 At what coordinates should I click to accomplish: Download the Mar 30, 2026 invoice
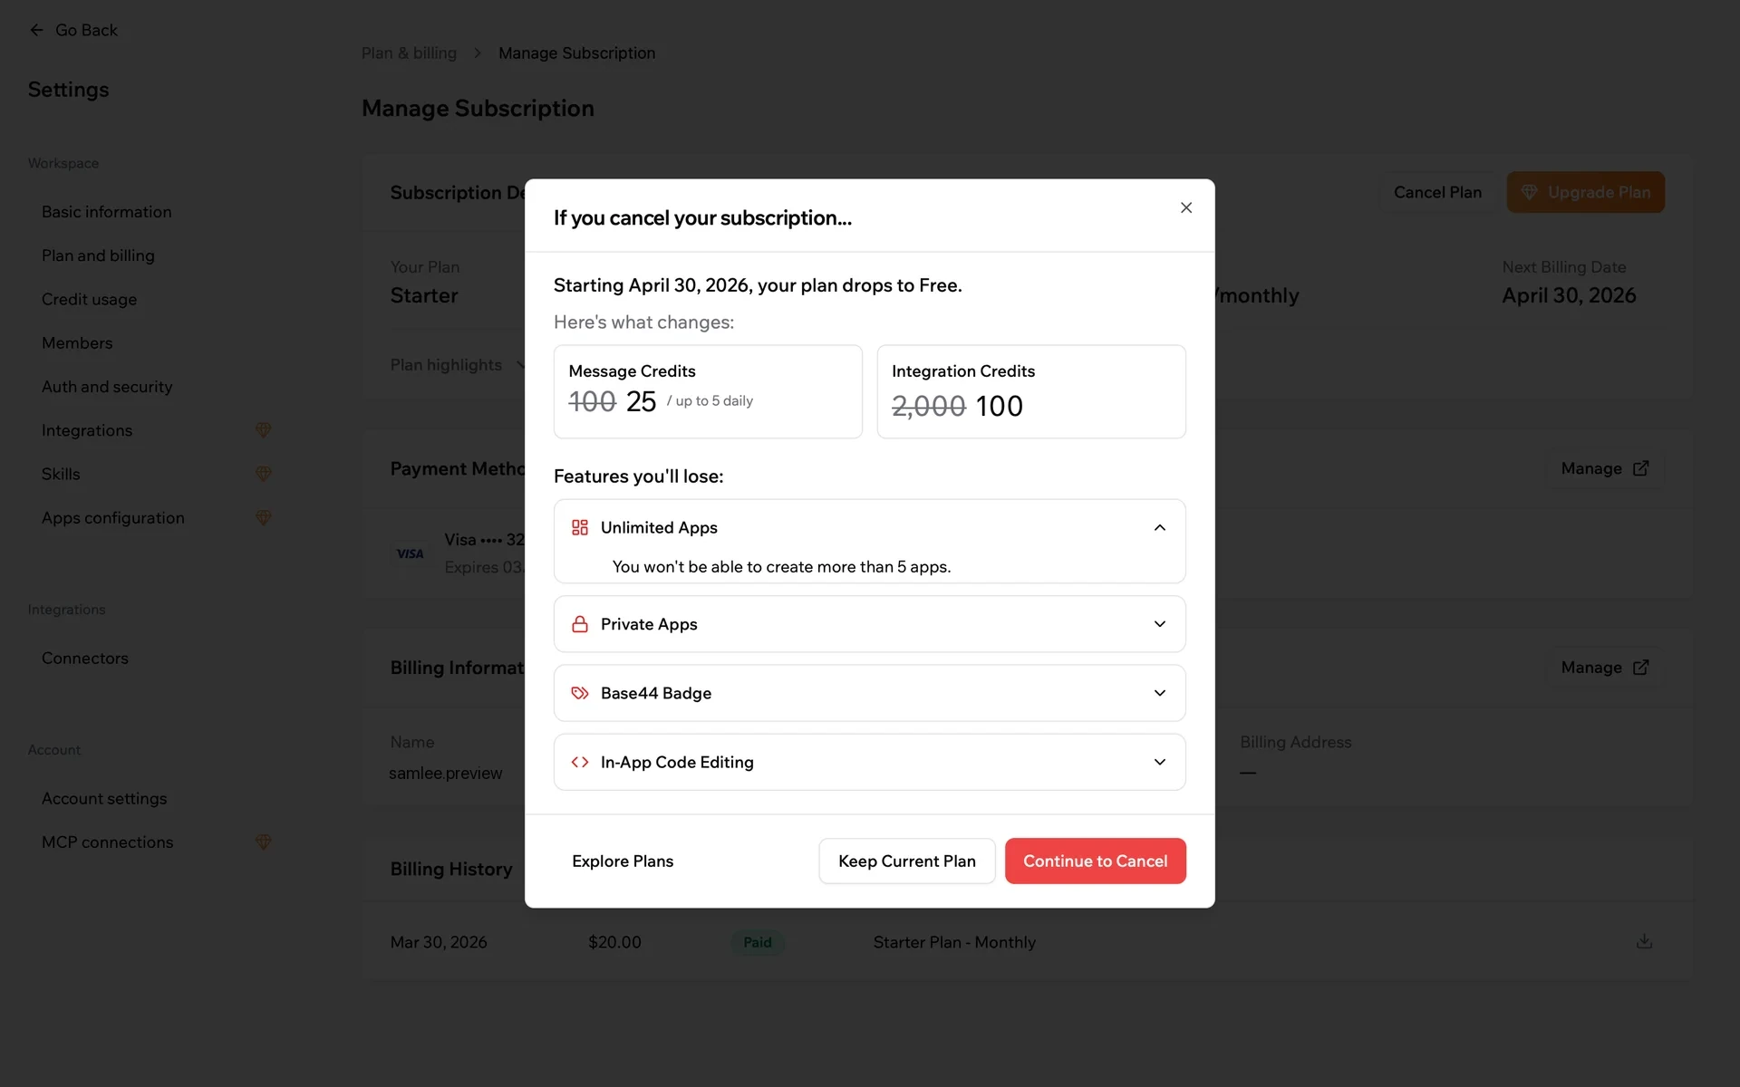pos(1644,941)
